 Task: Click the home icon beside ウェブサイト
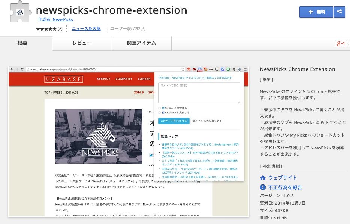(x=263, y=178)
